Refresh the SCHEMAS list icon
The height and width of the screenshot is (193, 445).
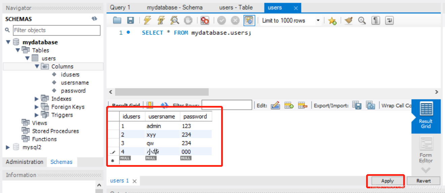(x=94, y=19)
